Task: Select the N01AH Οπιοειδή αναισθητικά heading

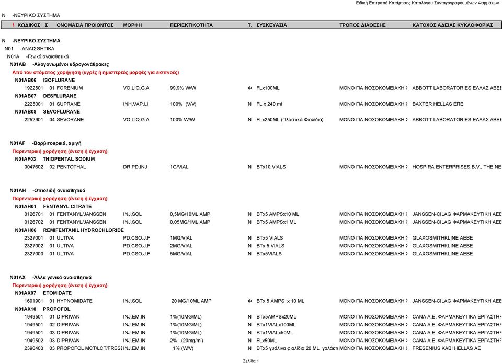Action: click(x=48, y=191)
